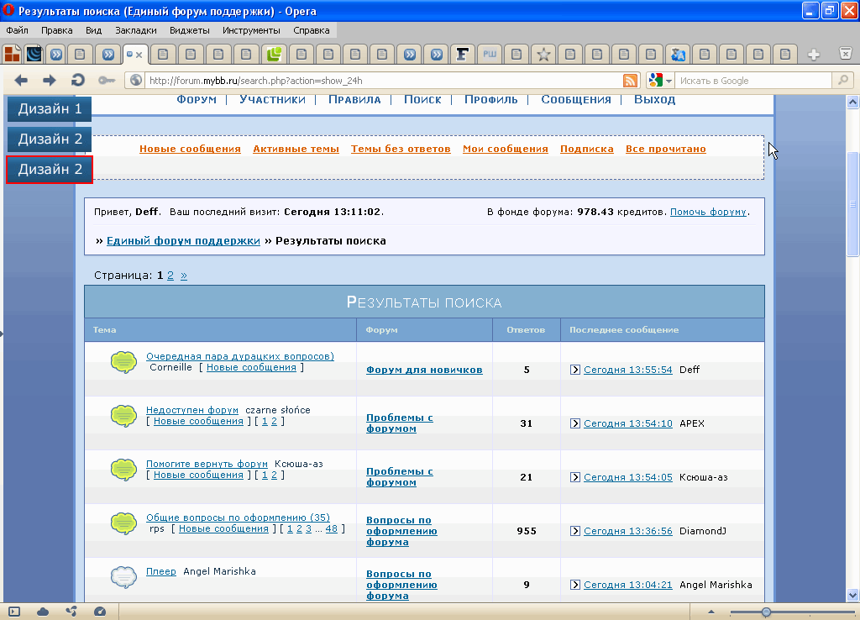Open the password wand key icon
Image resolution: width=860 pixels, height=620 pixels.
tap(106, 81)
